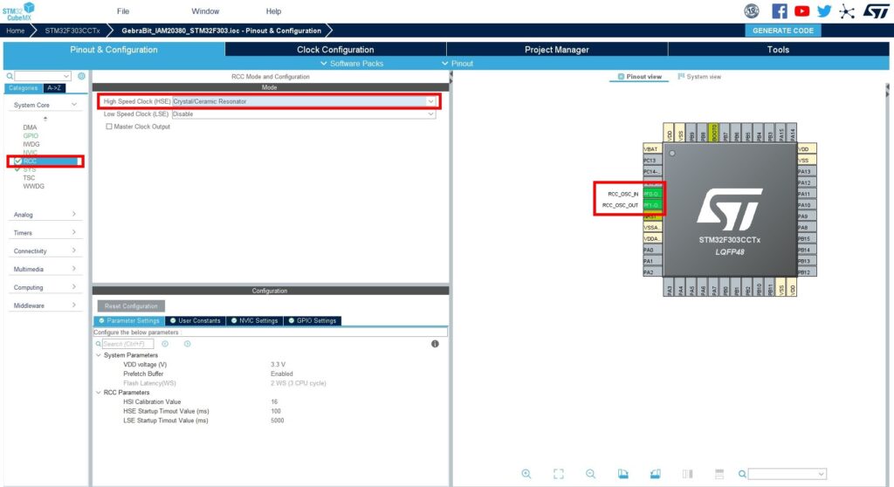
Task: Open the YouTube icon in header
Action: pyautogui.click(x=801, y=10)
